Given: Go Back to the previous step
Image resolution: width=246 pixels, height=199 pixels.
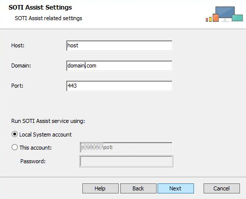Looking at the screenshot, I should pos(138,188).
